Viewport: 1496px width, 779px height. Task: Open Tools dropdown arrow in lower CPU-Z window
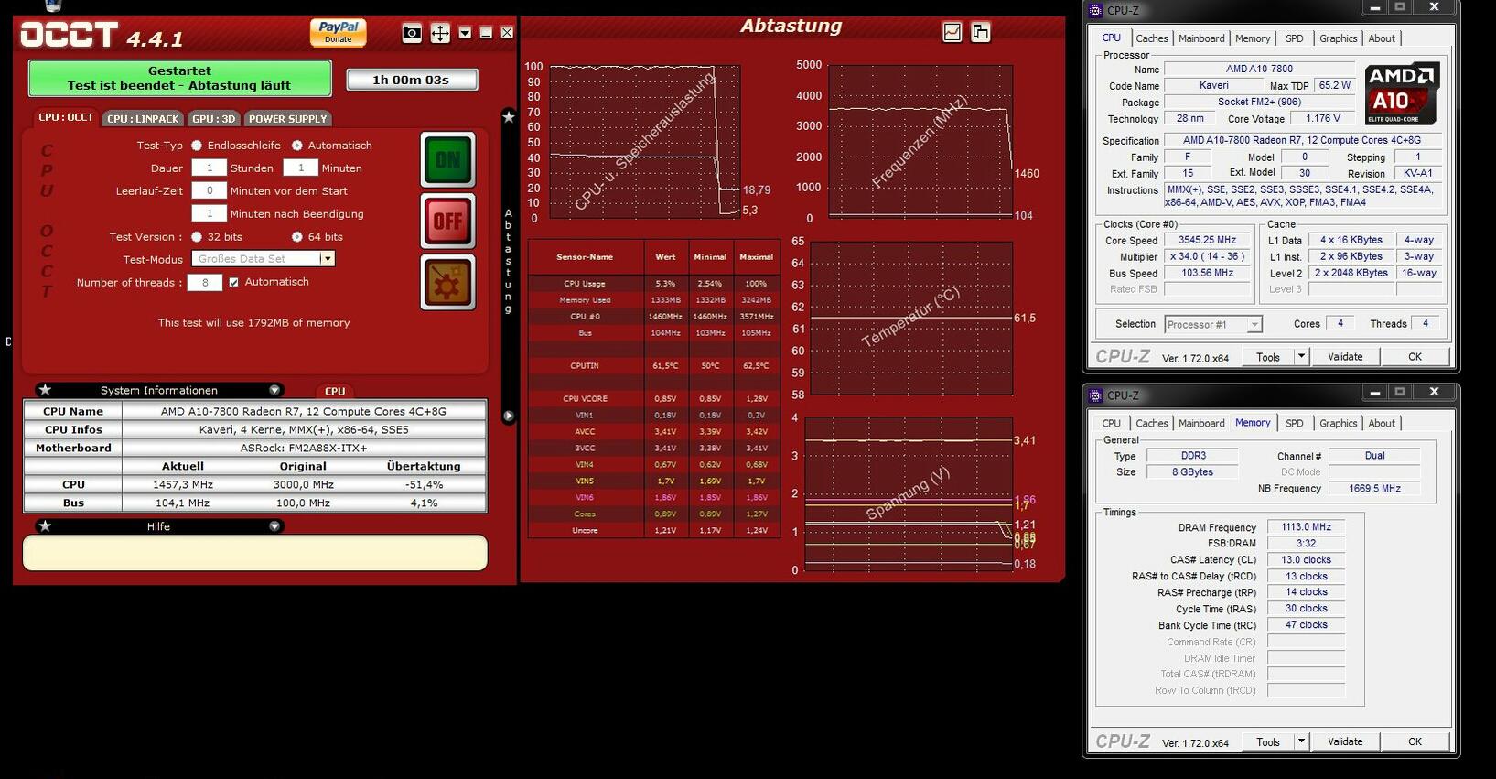[1301, 742]
